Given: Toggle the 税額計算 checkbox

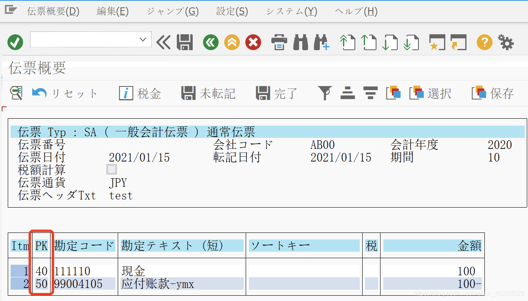Looking at the screenshot, I should coord(112,169).
